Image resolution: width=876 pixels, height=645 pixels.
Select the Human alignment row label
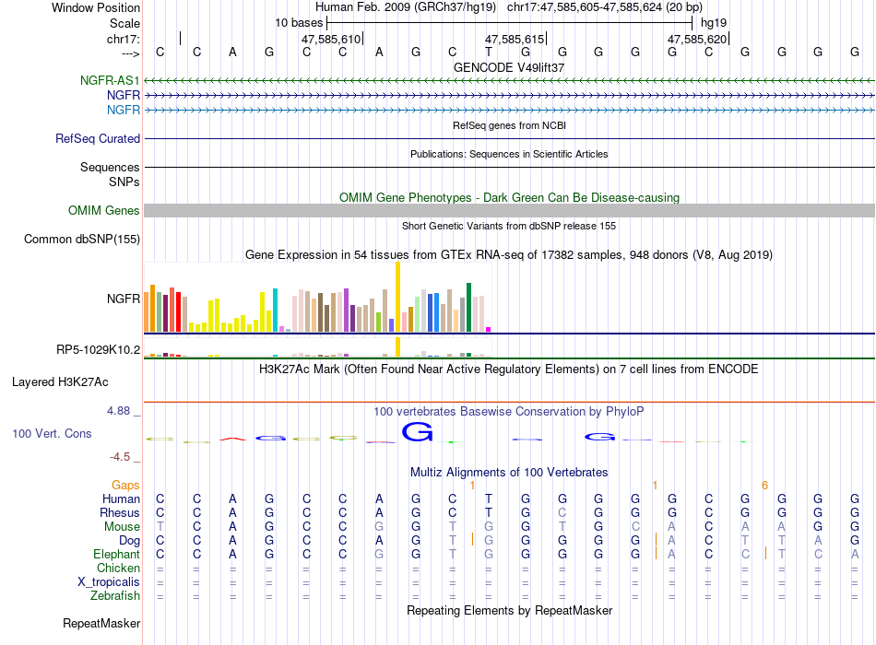[x=121, y=498]
